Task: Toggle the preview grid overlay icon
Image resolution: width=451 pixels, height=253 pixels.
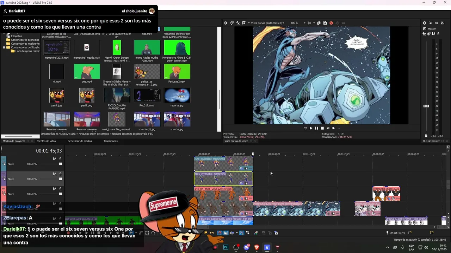Action: tap(309, 23)
